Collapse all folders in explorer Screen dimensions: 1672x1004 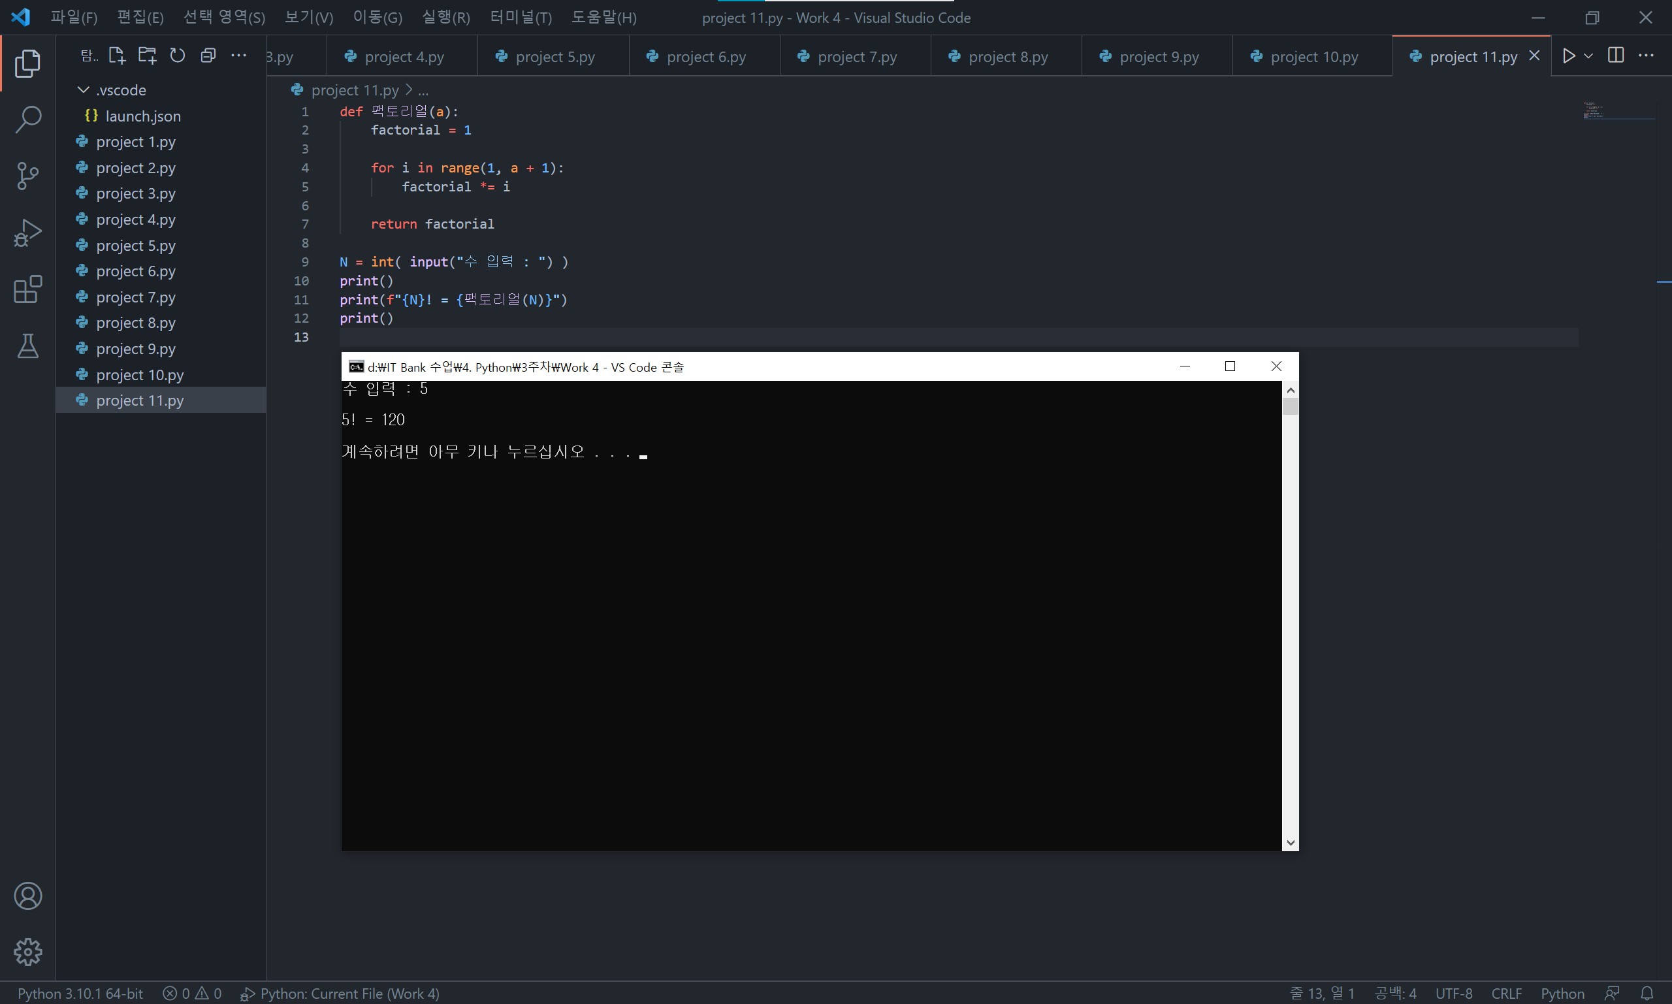(208, 56)
